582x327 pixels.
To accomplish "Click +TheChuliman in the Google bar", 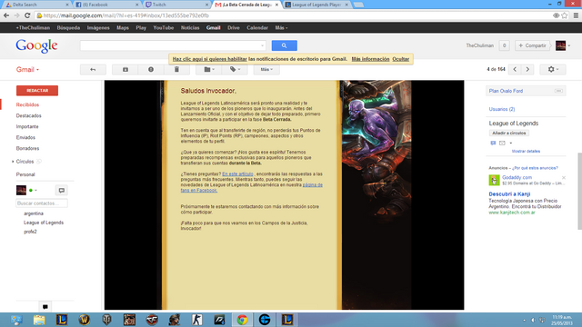I will click(x=33, y=28).
